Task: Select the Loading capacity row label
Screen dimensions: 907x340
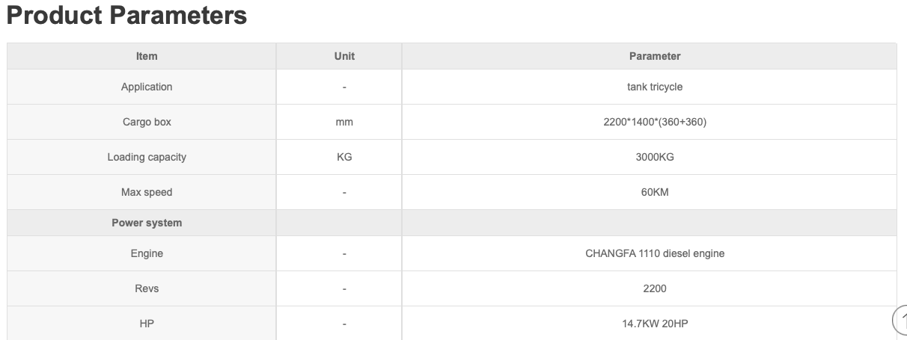Action: tap(147, 157)
